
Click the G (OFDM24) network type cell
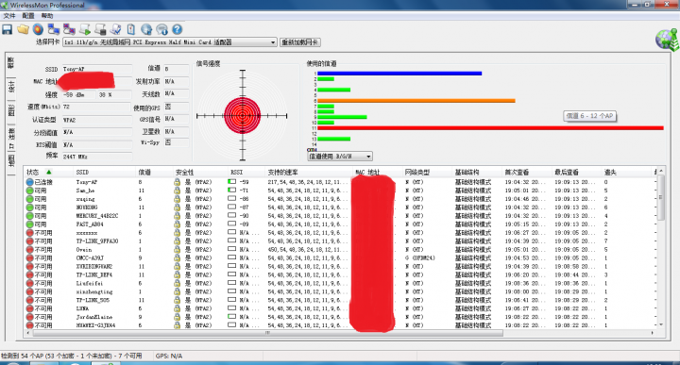[419, 258]
